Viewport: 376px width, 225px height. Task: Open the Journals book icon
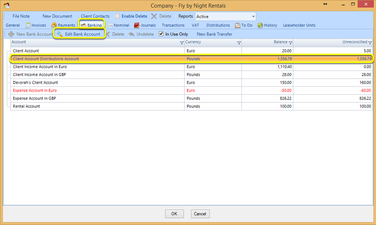pyautogui.click(x=137, y=25)
